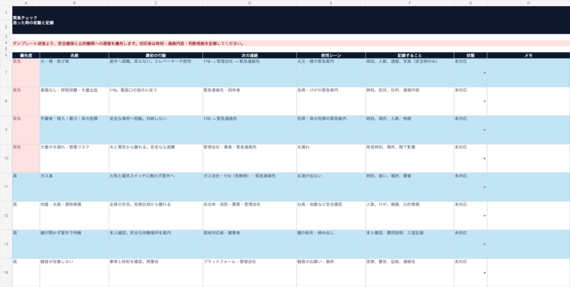The image size is (570, 287).
Task: Select cell 119。電話口の指示に従う
Action: pos(156,101)
